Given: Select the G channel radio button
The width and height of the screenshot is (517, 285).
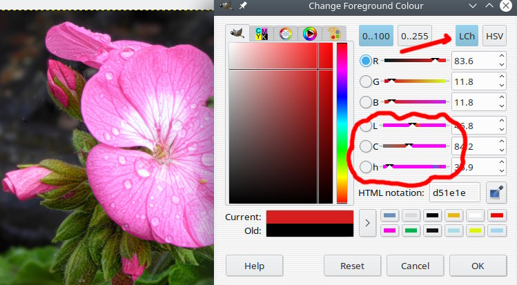Looking at the screenshot, I should click(366, 81).
